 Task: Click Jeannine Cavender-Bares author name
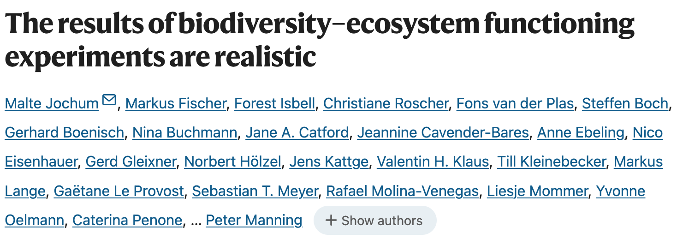tap(443, 133)
